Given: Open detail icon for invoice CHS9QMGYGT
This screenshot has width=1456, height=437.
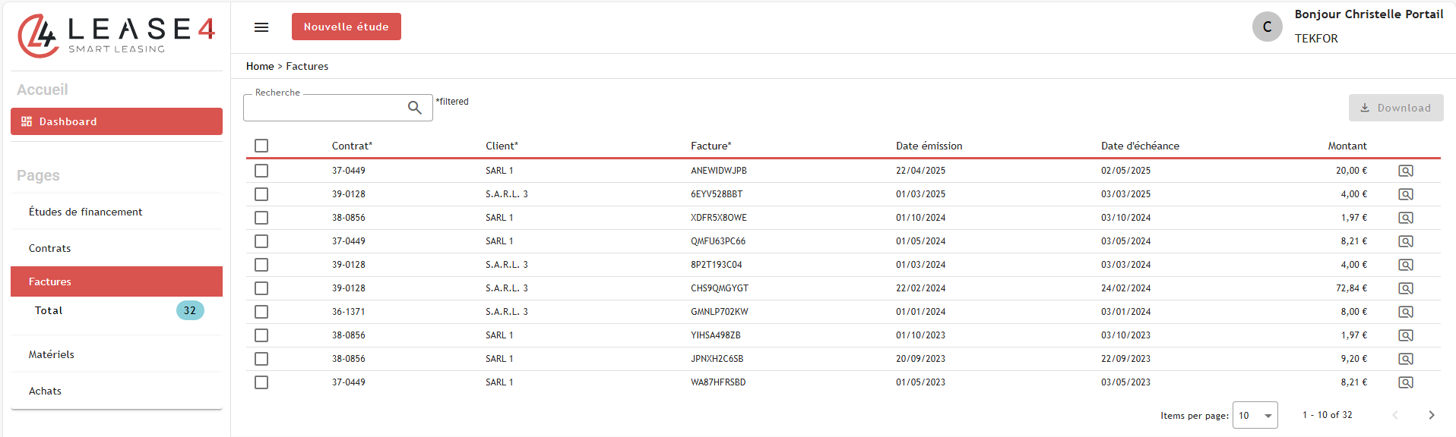Looking at the screenshot, I should point(1405,288).
